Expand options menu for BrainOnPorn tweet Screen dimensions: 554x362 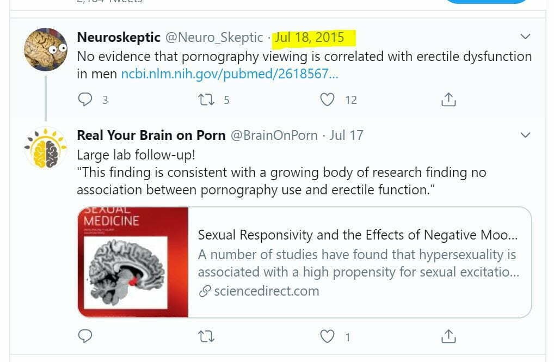pyautogui.click(x=525, y=134)
